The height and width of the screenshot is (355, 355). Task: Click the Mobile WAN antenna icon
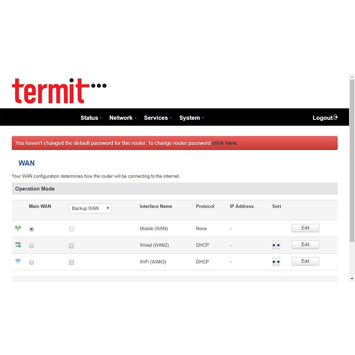point(18,228)
